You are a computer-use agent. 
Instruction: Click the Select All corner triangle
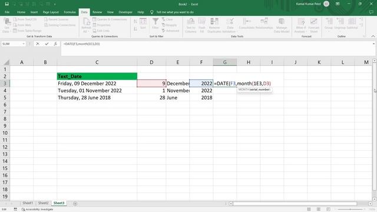click(6, 62)
